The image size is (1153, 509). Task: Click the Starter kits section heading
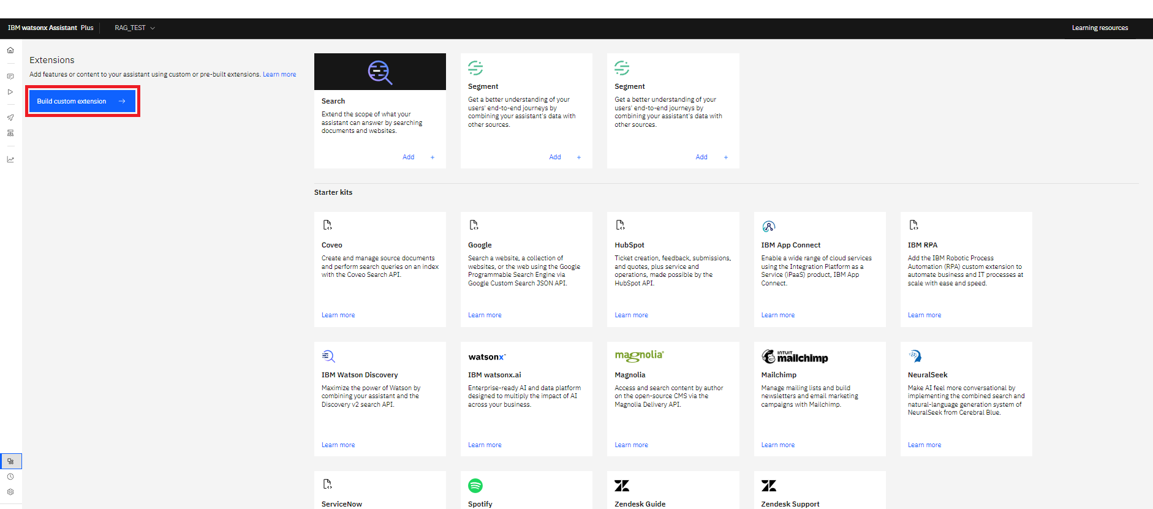tap(333, 192)
